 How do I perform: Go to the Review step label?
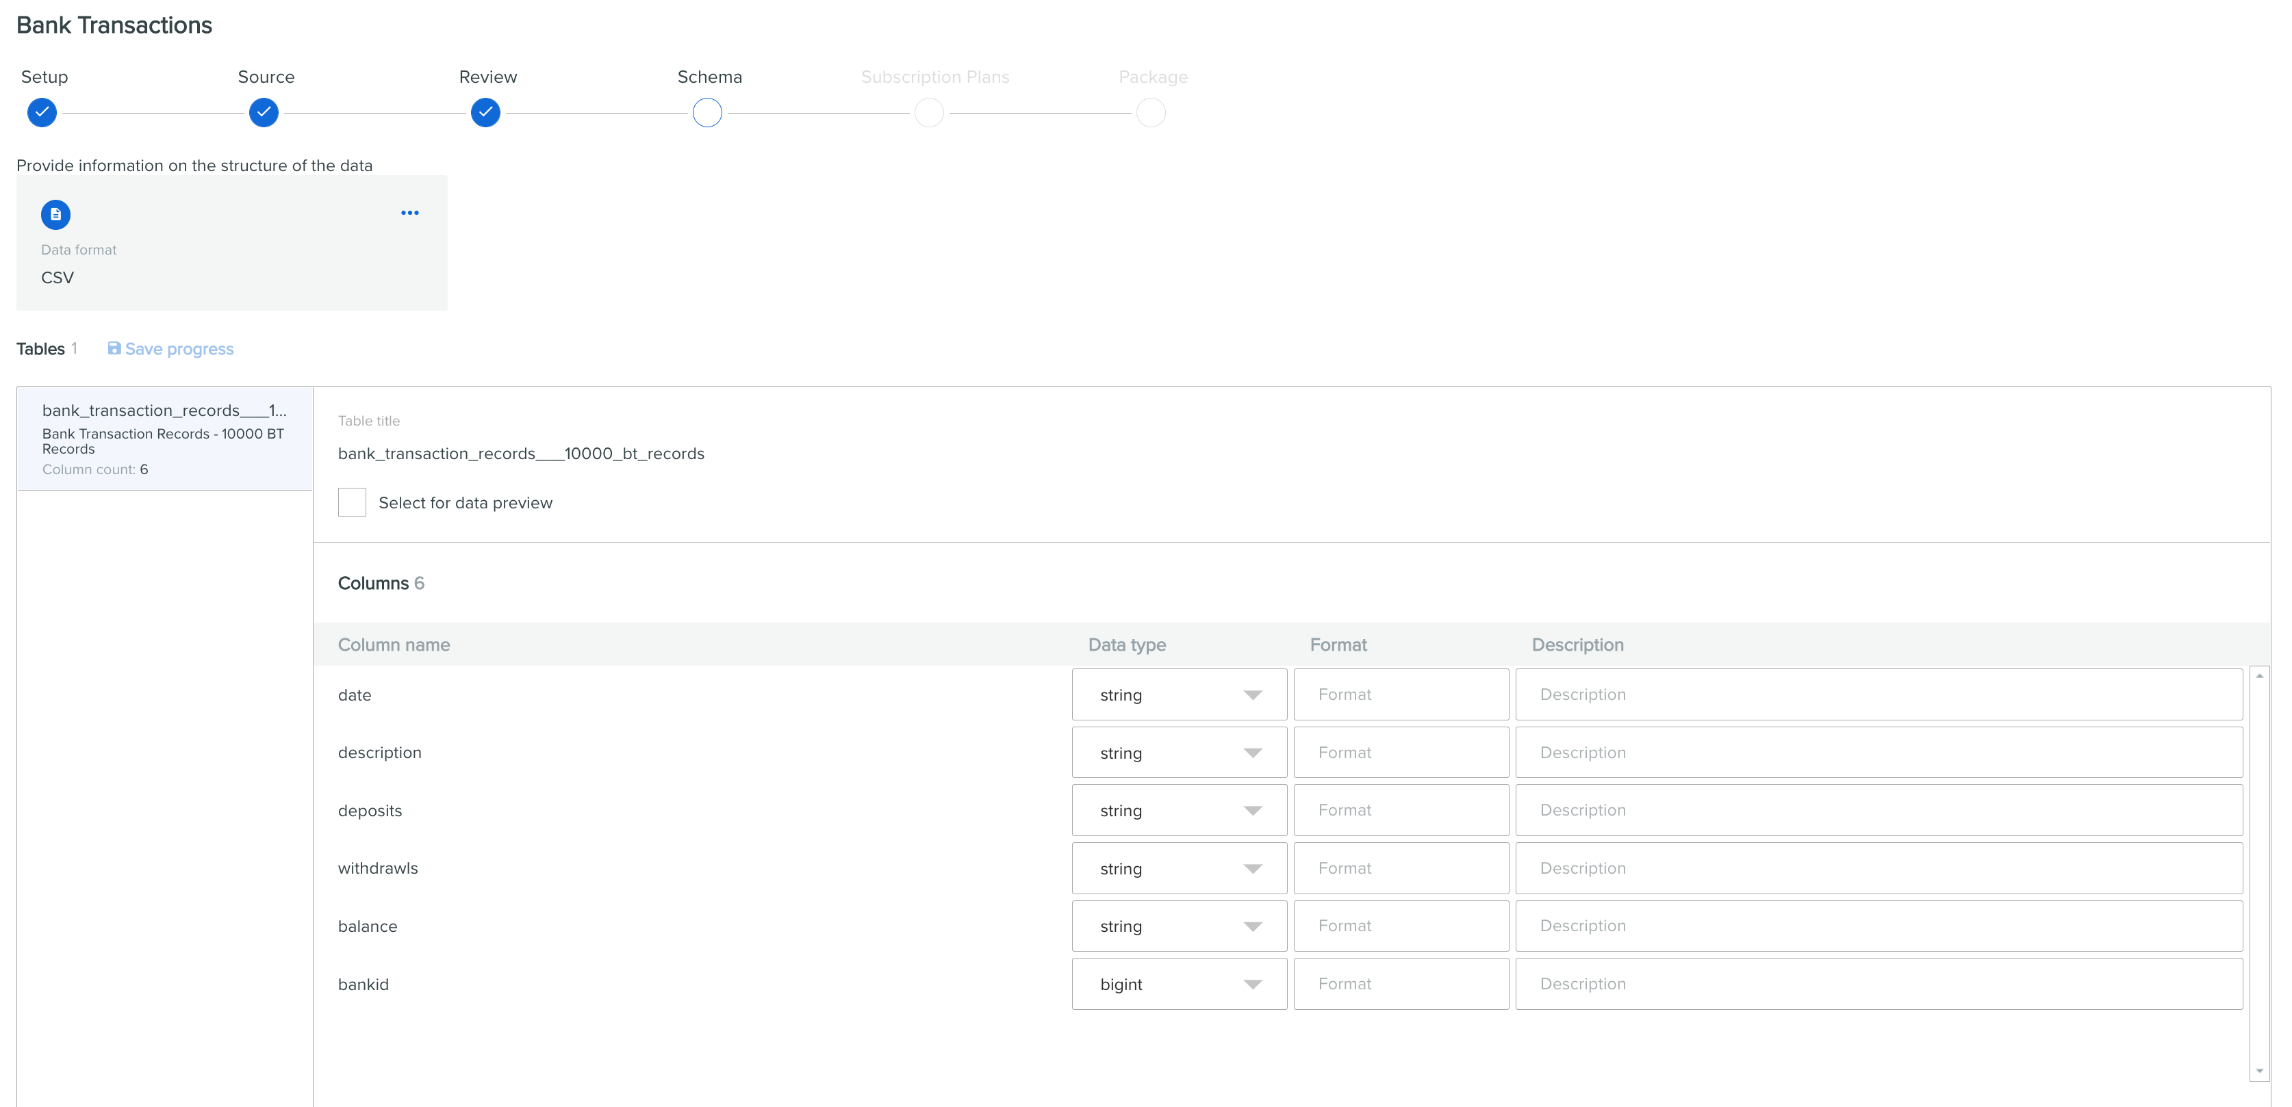pyautogui.click(x=487, y=77)
